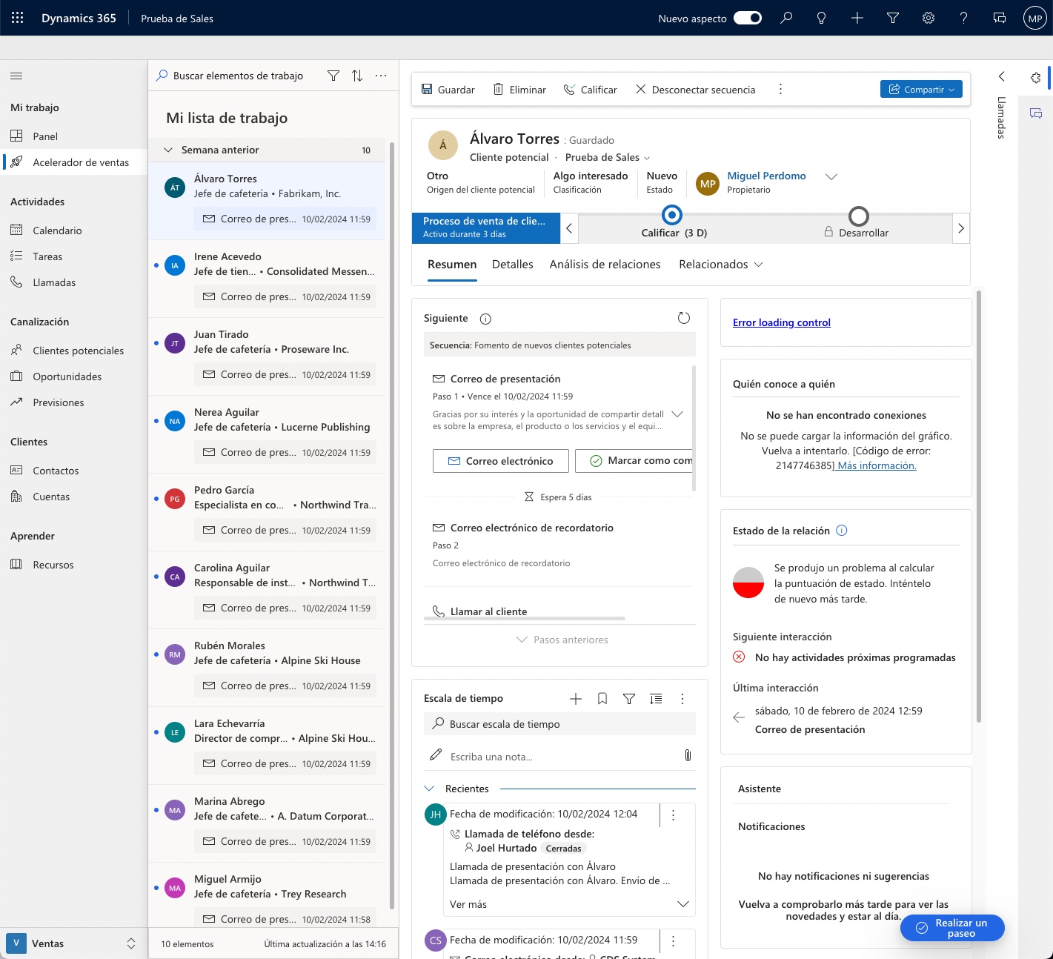Image resolution: width=1053 pixels, height=959 pixels.
Task: Collapse the Semana anterior group
Action: (168, 150)
